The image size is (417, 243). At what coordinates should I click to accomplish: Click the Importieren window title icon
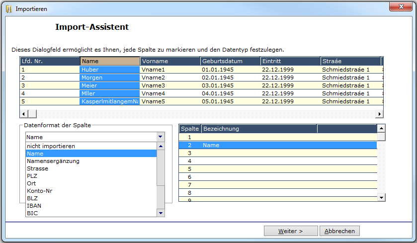(x=9, y=9)
